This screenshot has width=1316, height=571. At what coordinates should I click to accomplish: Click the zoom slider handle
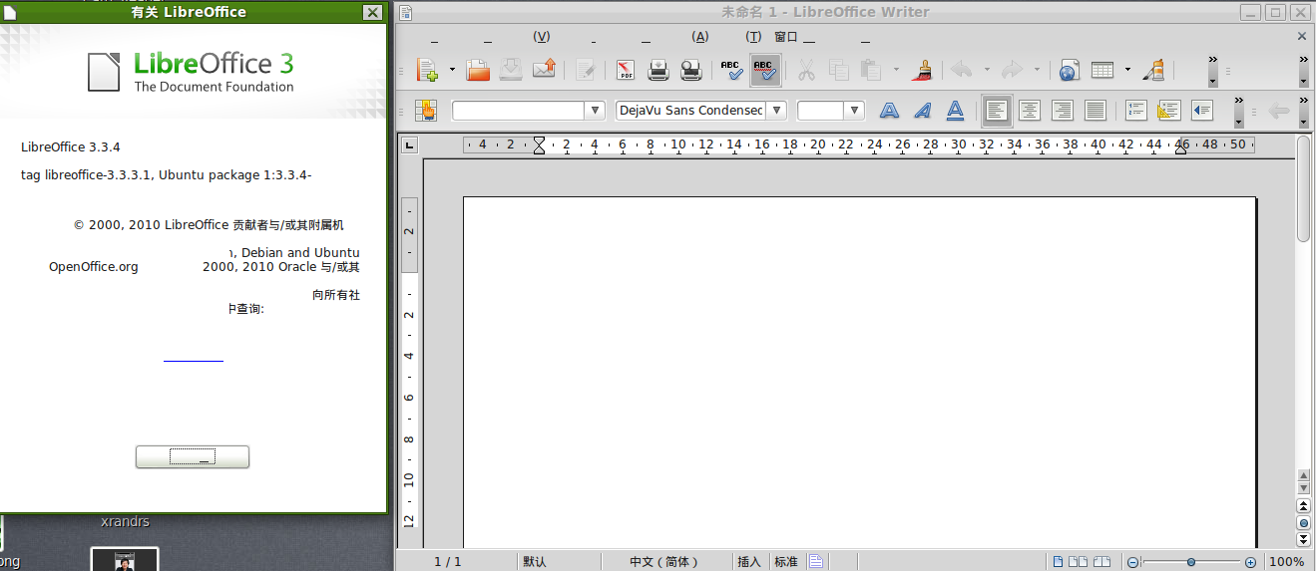click(x=1191, y=562)
